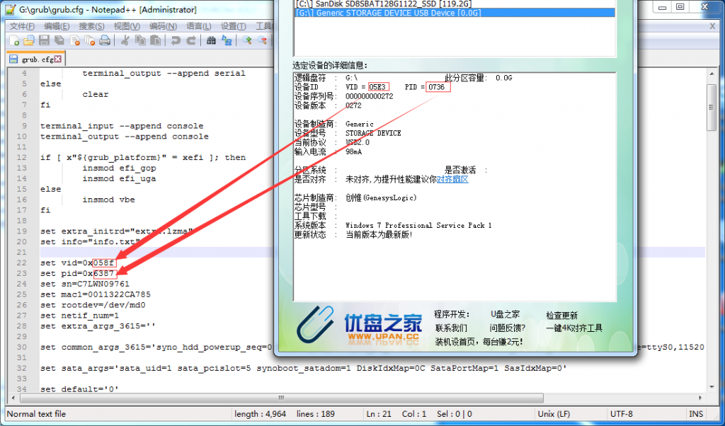725x426 pixels.
Task: Click the 'set mac1=0011322CA785' line
Action: point(96,294)
